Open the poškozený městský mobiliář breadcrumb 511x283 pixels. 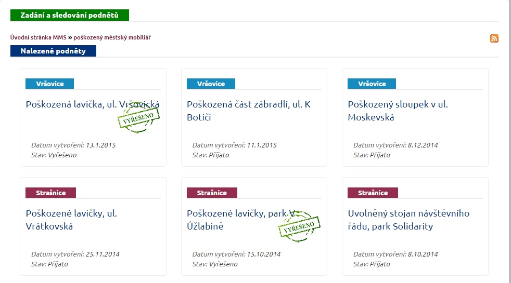112,37
